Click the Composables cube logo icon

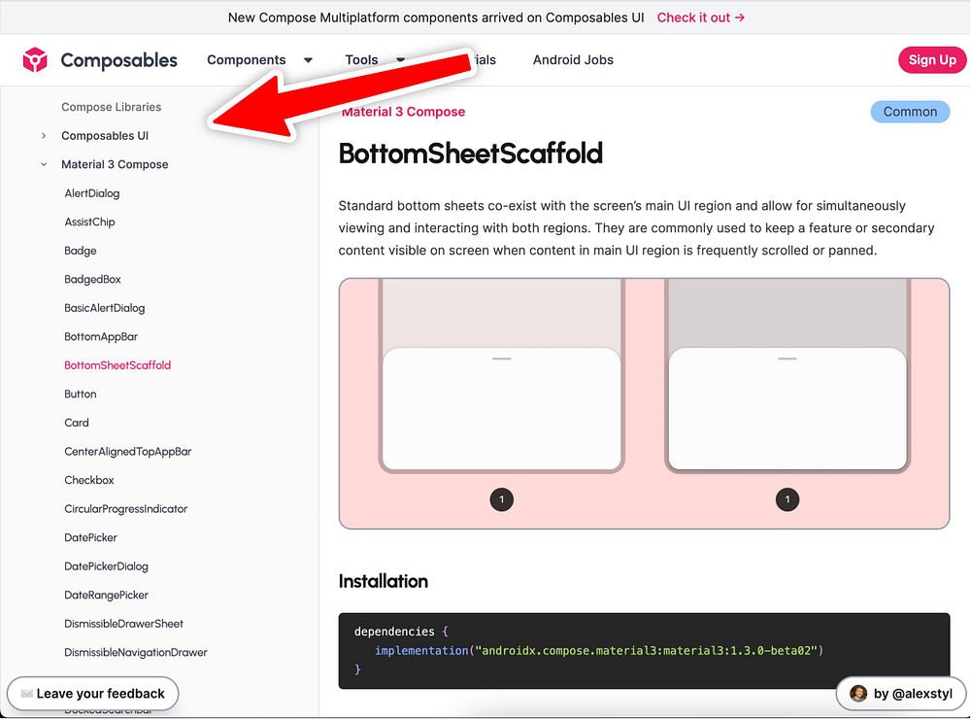[35, 59]
